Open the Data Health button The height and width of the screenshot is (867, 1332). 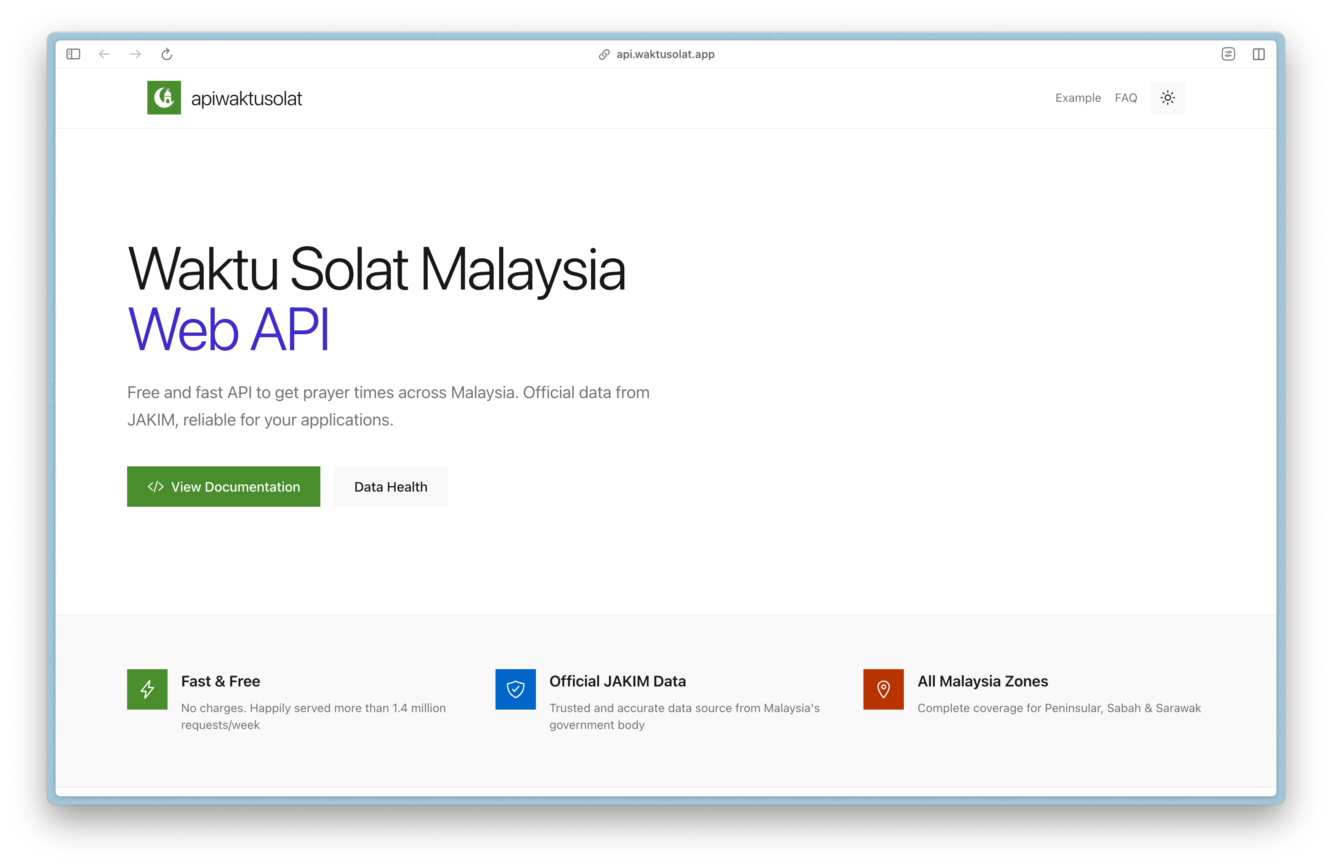(x=391, y=487)
